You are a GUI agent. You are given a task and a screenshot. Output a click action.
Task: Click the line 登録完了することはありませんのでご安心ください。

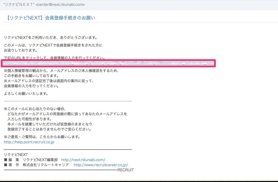pos(49,129)
